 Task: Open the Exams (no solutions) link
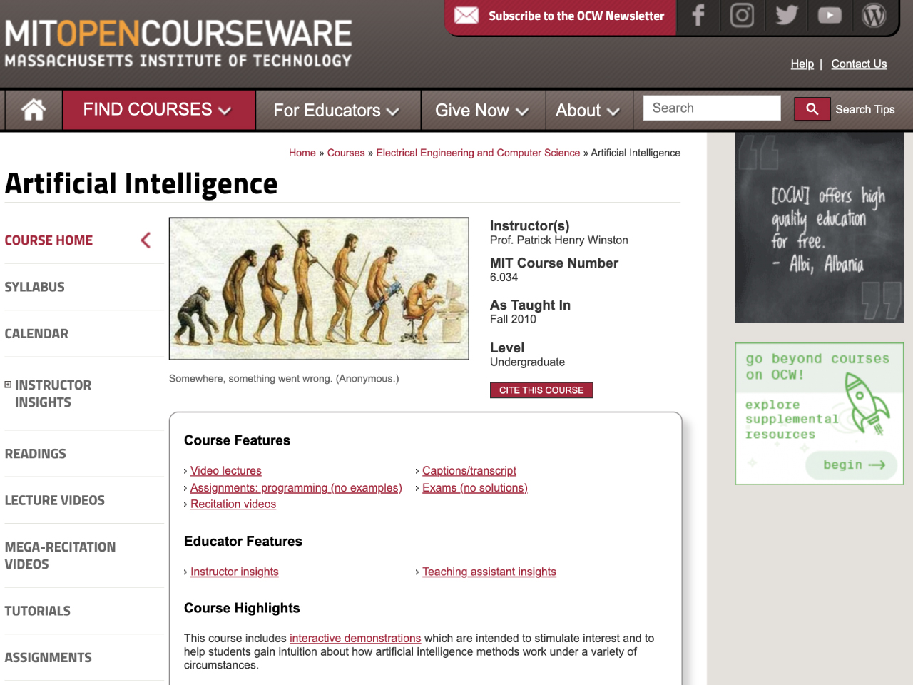tap(475, 488)
